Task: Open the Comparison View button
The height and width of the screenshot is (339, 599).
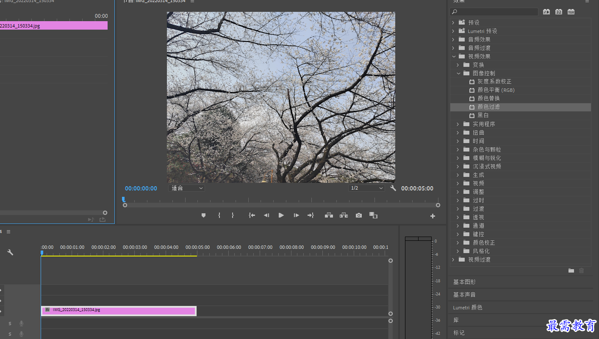Action: [373, 215]
